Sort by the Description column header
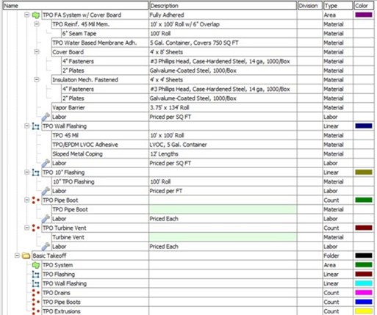The height and width of the screenshot is (315, 377). pos(223,6)
